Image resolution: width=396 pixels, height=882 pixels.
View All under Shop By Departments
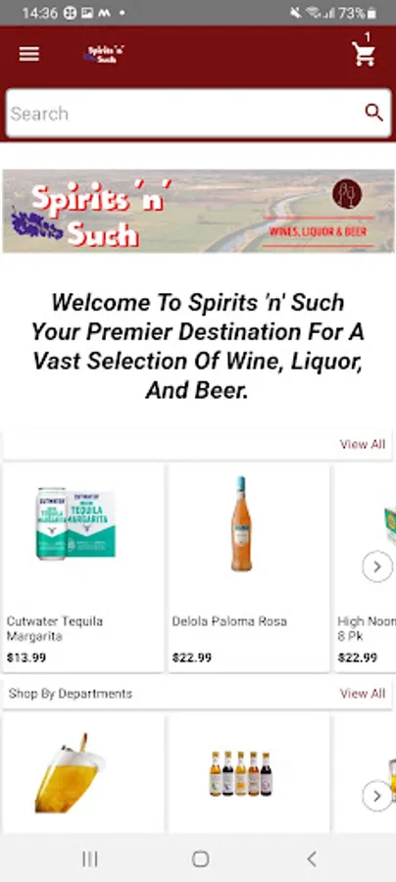coord(363,694)
